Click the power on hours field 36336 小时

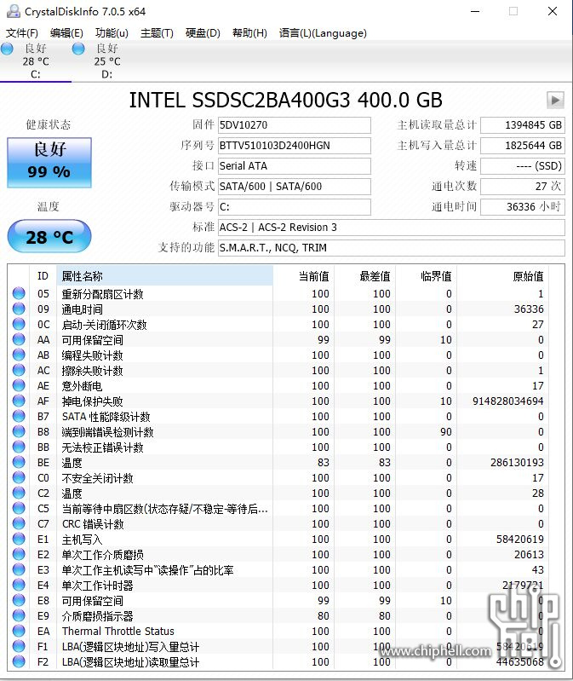[523, 207]
